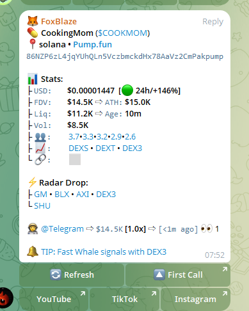Viewport: 249px width, 311px height.
Task: Open the 2.9 holder link
Action: pos(116,137)
